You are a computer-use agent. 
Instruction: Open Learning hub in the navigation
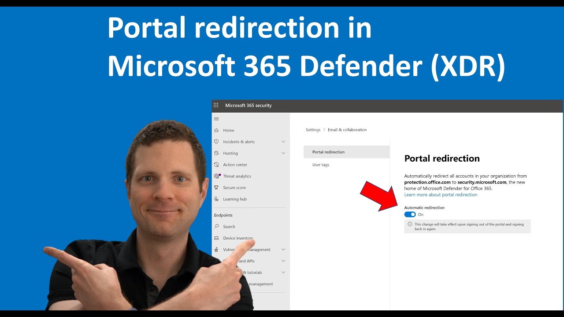(x=235, y=199)
